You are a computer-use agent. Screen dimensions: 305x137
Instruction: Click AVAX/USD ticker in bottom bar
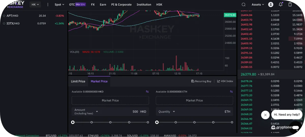pyautogui.click(x=180, y=135)
